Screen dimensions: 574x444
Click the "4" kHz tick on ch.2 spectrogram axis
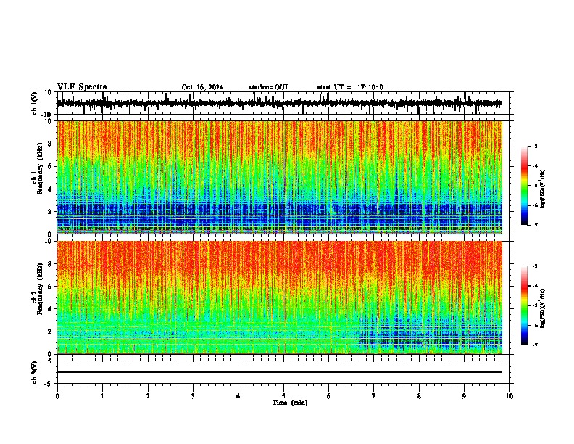[51, 309]
